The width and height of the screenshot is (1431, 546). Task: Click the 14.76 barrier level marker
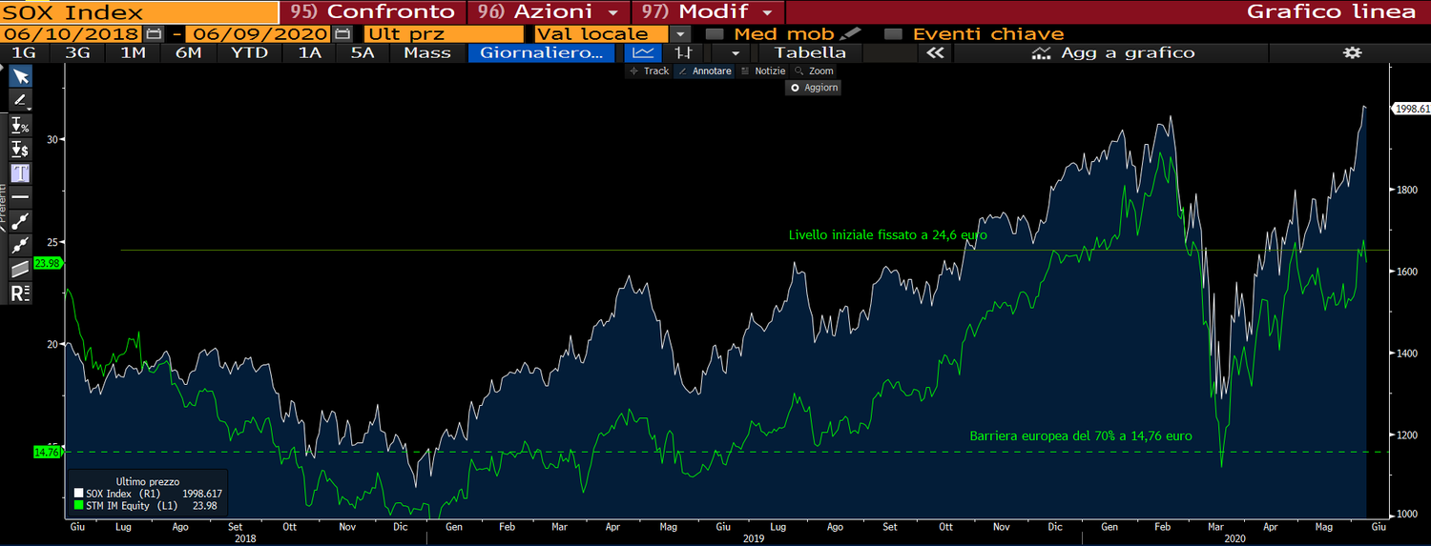click(47, 453)
